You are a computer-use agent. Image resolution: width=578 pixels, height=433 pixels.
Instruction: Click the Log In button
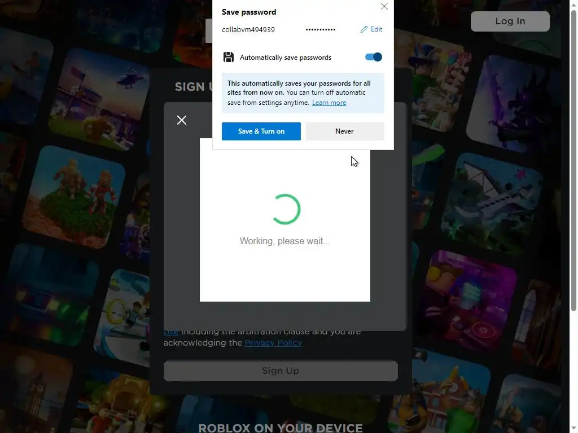coord(510,21)
